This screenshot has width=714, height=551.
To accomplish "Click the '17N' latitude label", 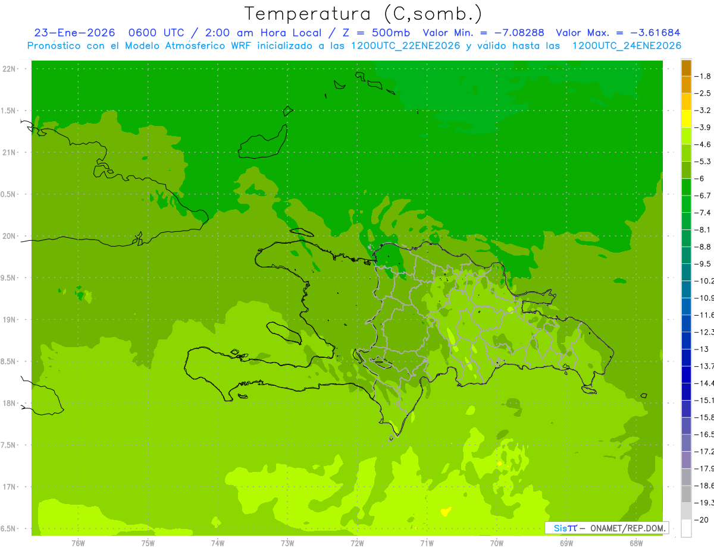I will 9,487.
